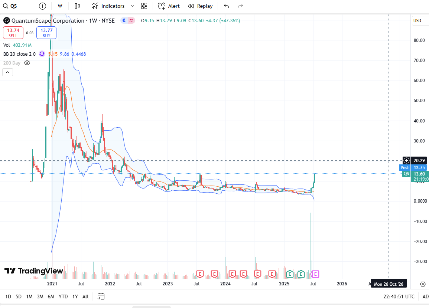Viewport: 429px width, 308px height.
Task: Click the 80.00 price scale label
Action: [419, 40]
